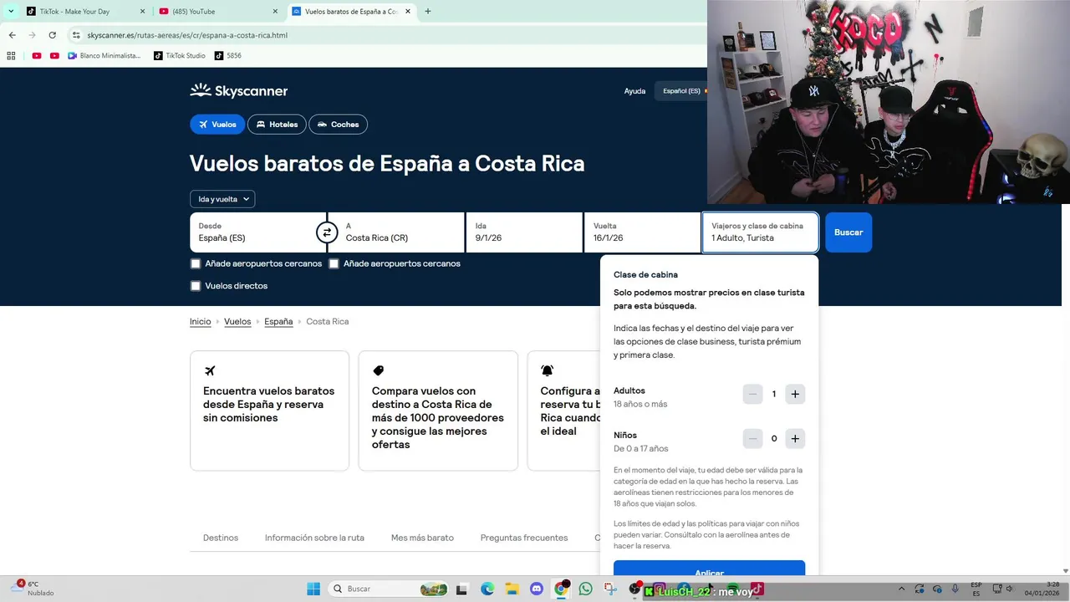Go to Vuelos breadcrumb
The image size is (1070, 602).
(237, 322)
